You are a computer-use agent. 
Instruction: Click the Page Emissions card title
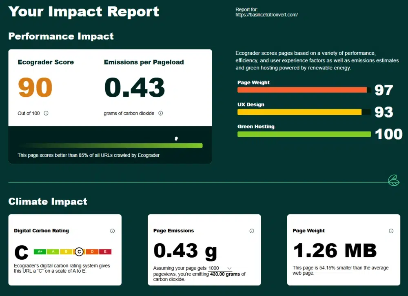(x=173, y=231)
